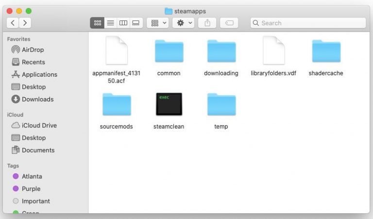
Task: Open the downloading folder
Action: (x=221, y=51)
